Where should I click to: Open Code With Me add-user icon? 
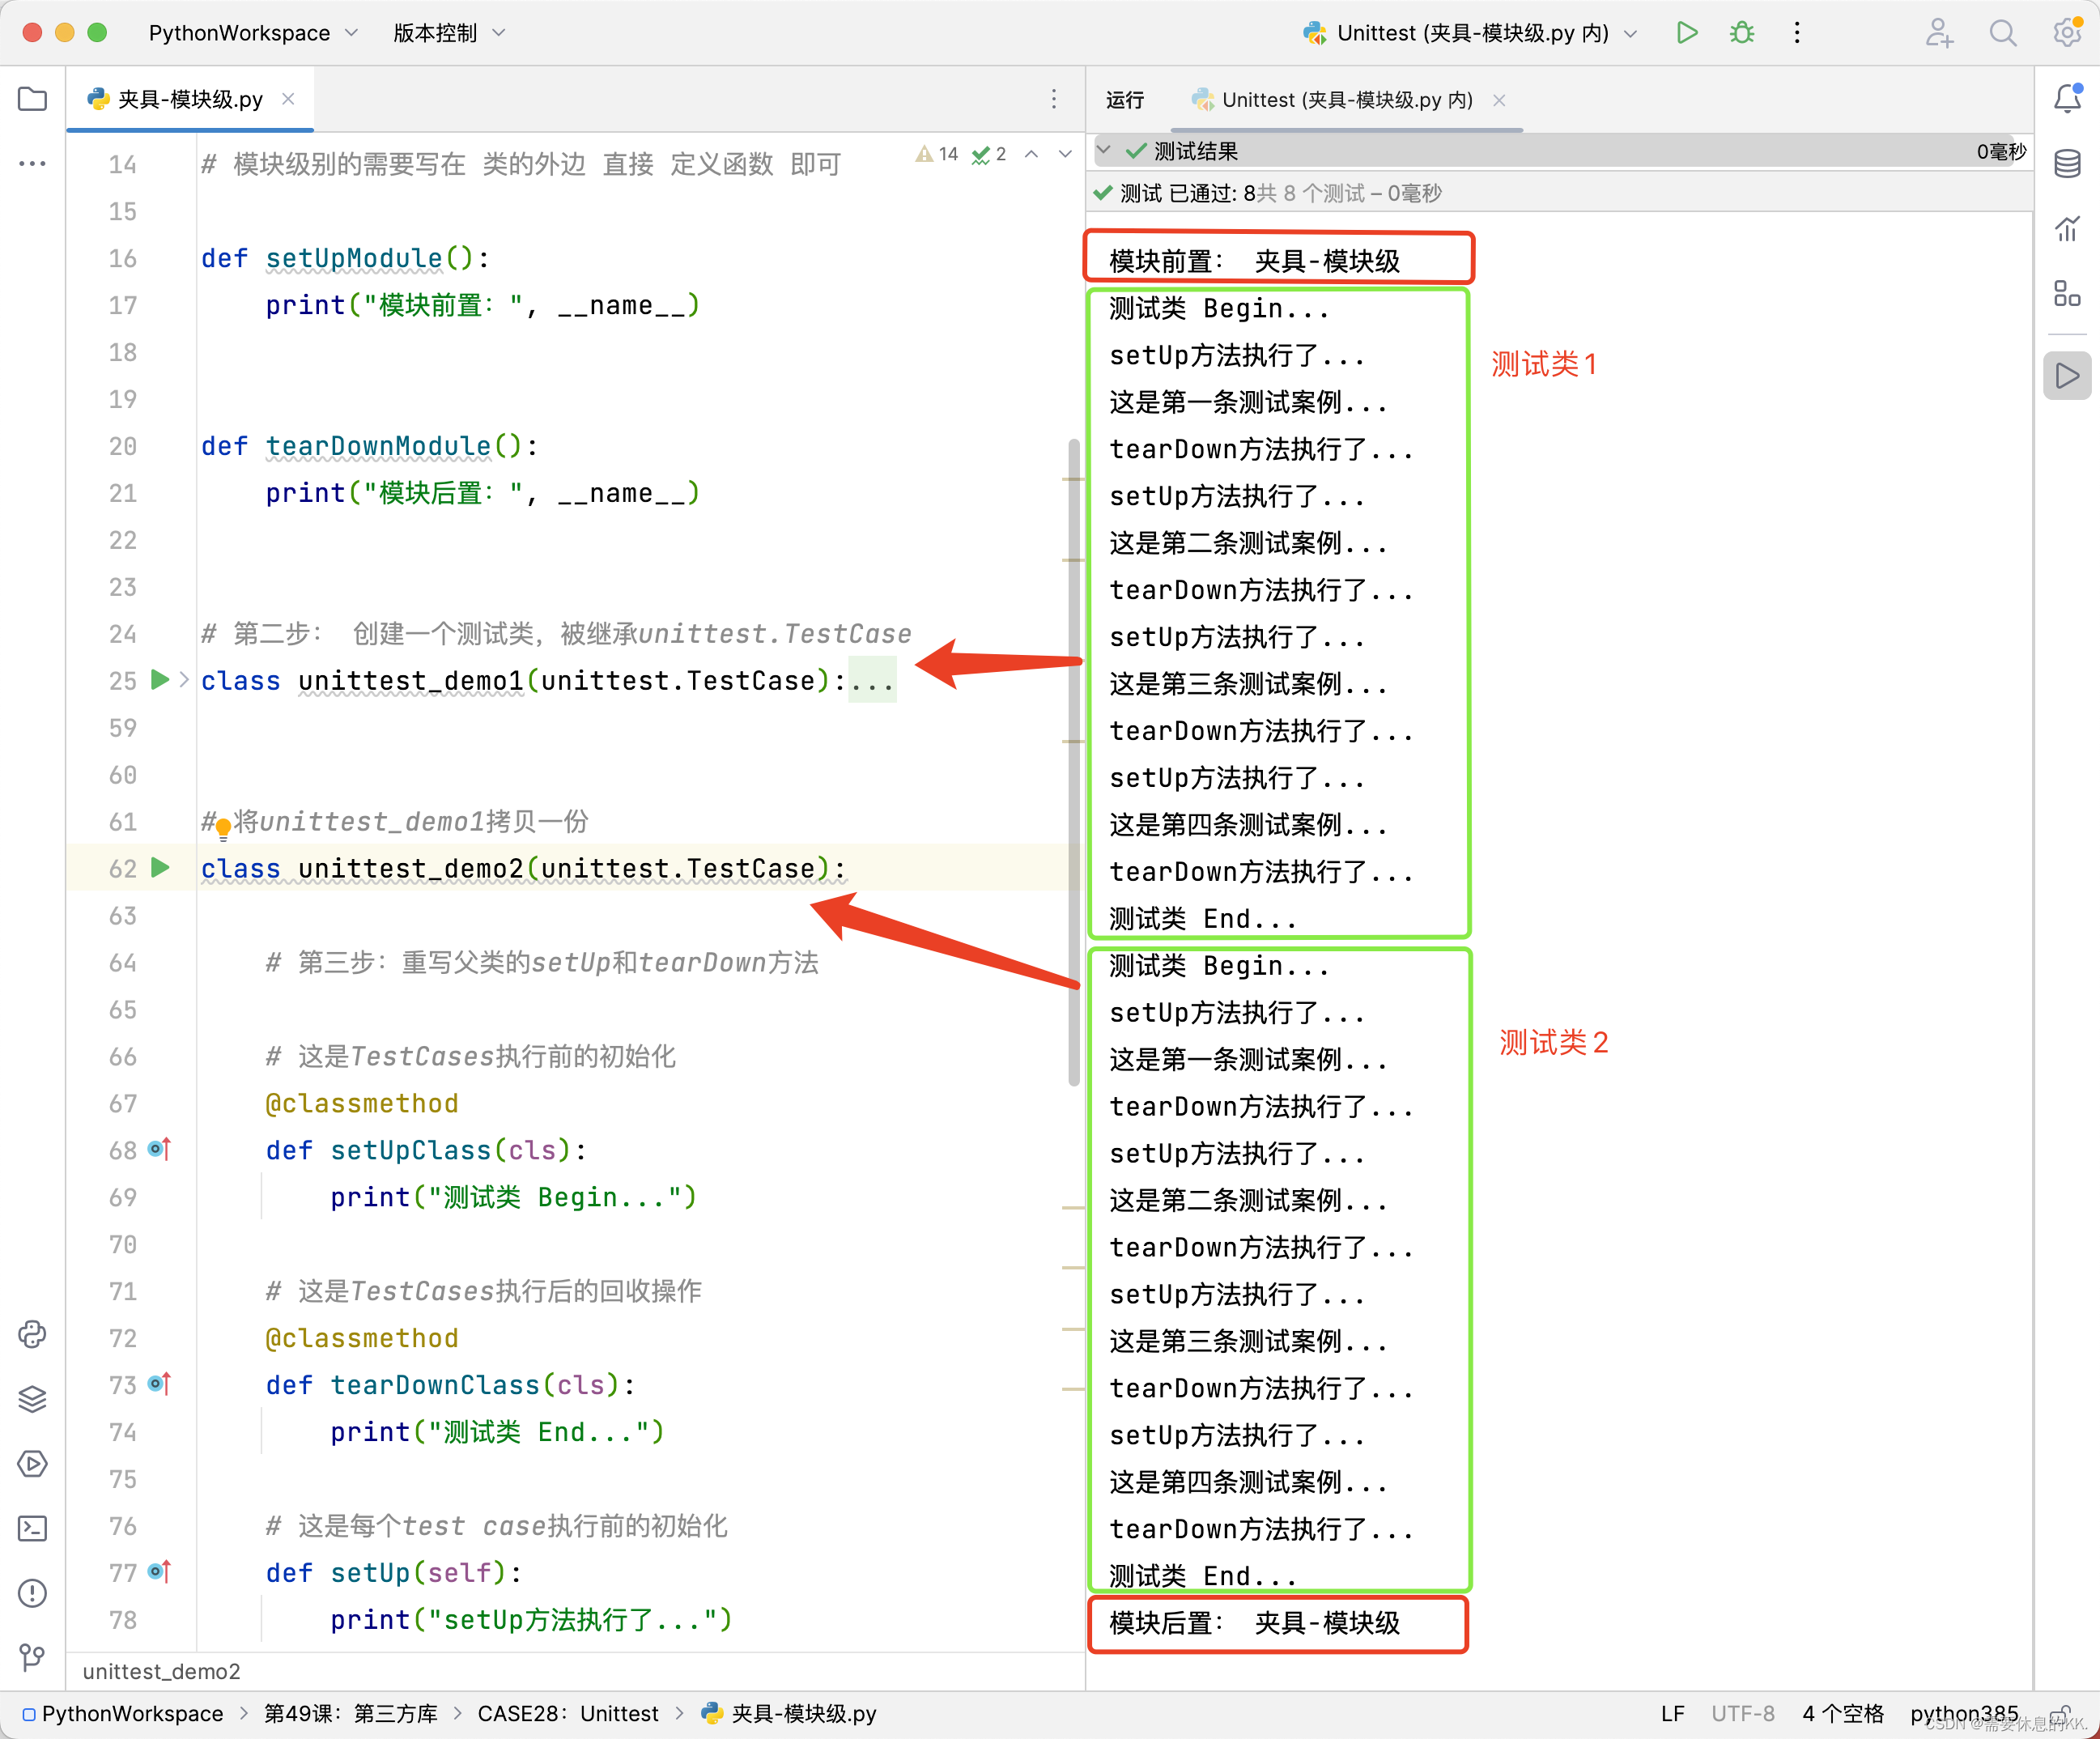[1939, 33]
